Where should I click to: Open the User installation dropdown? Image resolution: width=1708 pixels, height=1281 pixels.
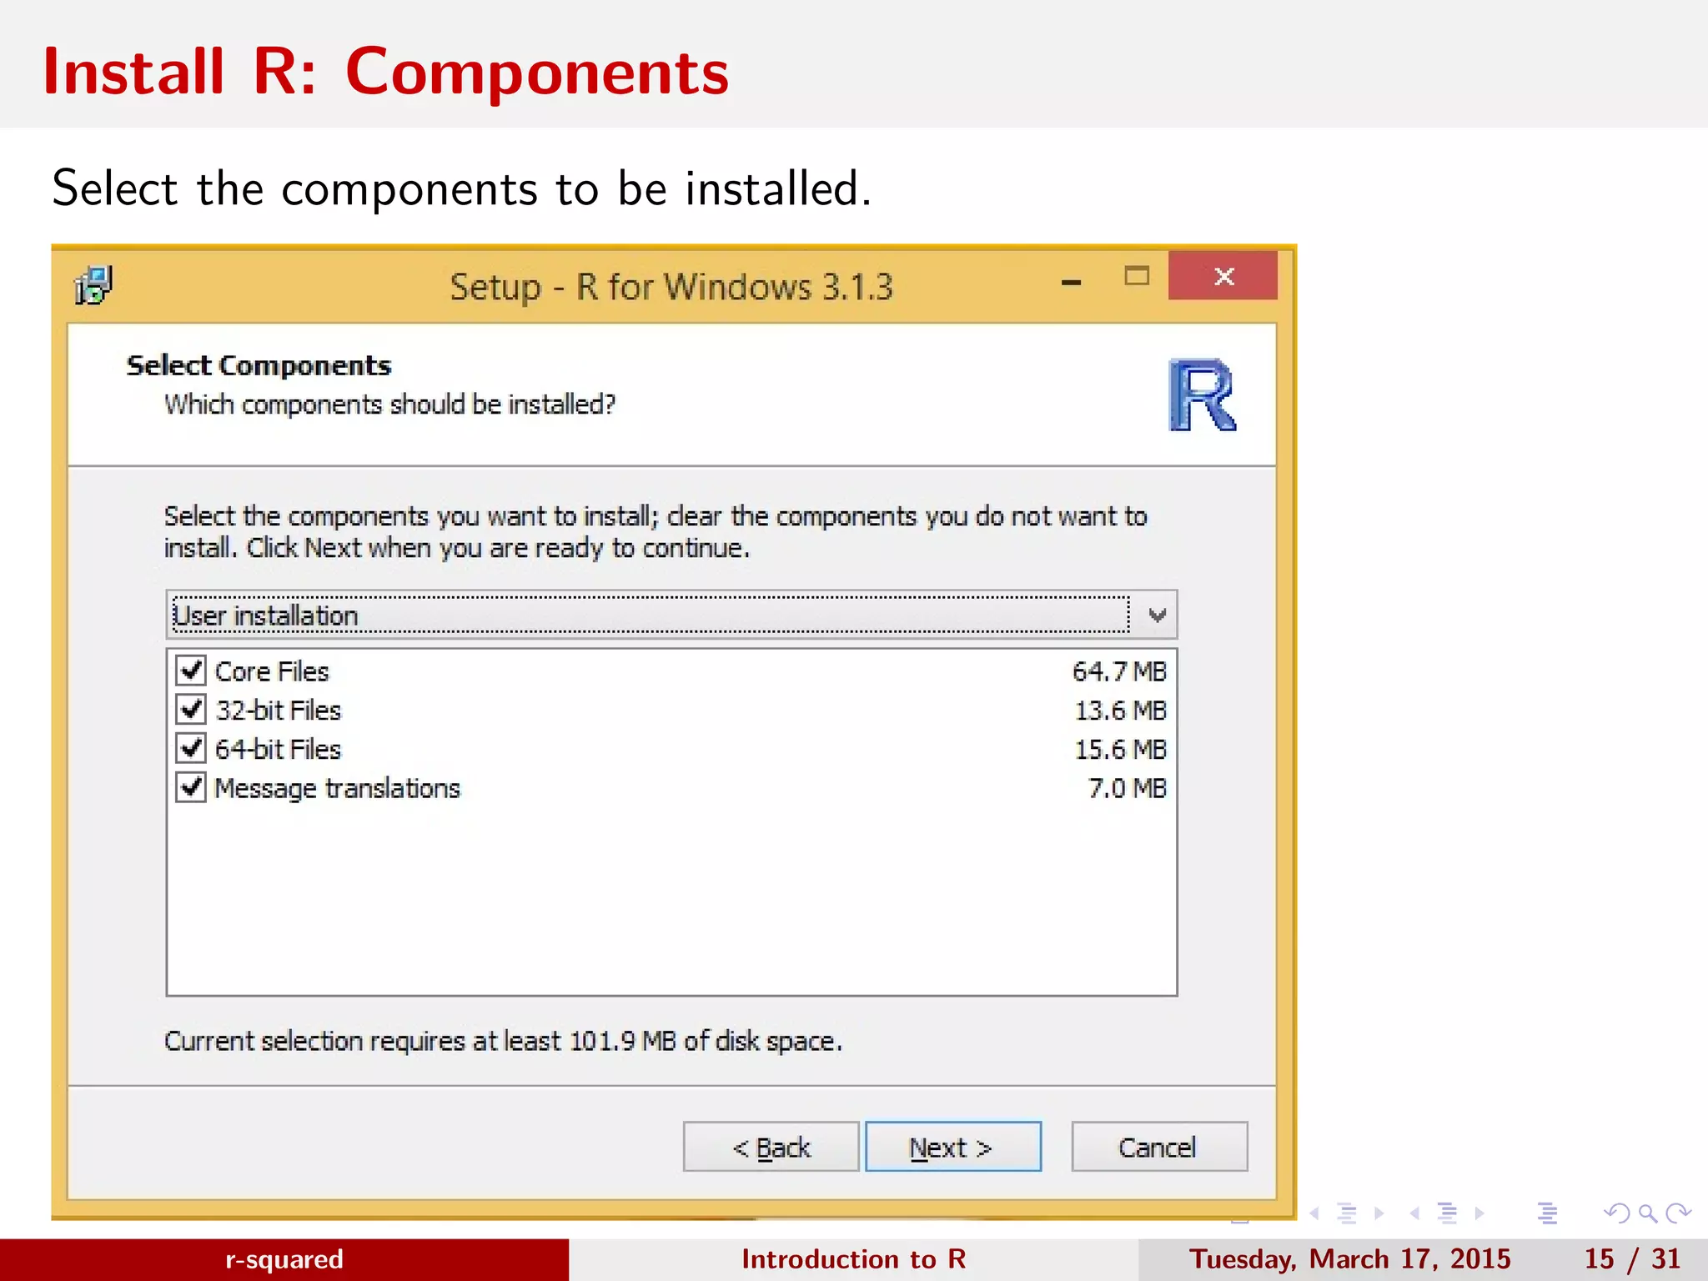coord(671,615)
